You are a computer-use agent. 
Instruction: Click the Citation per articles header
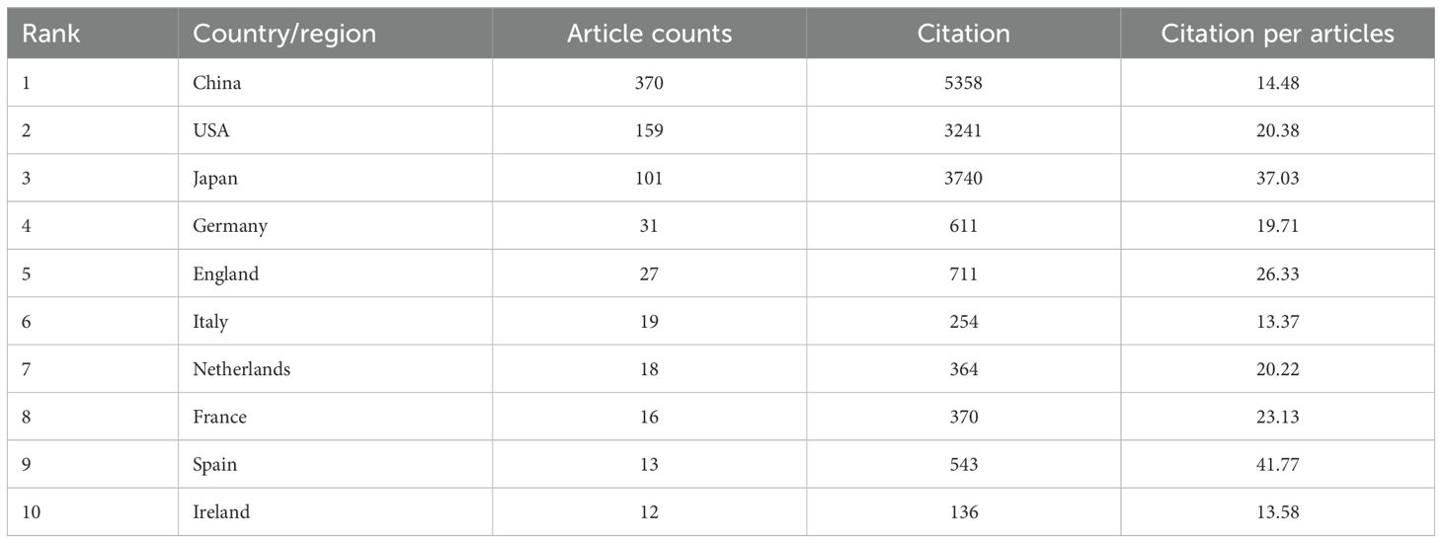point(1277,34)
